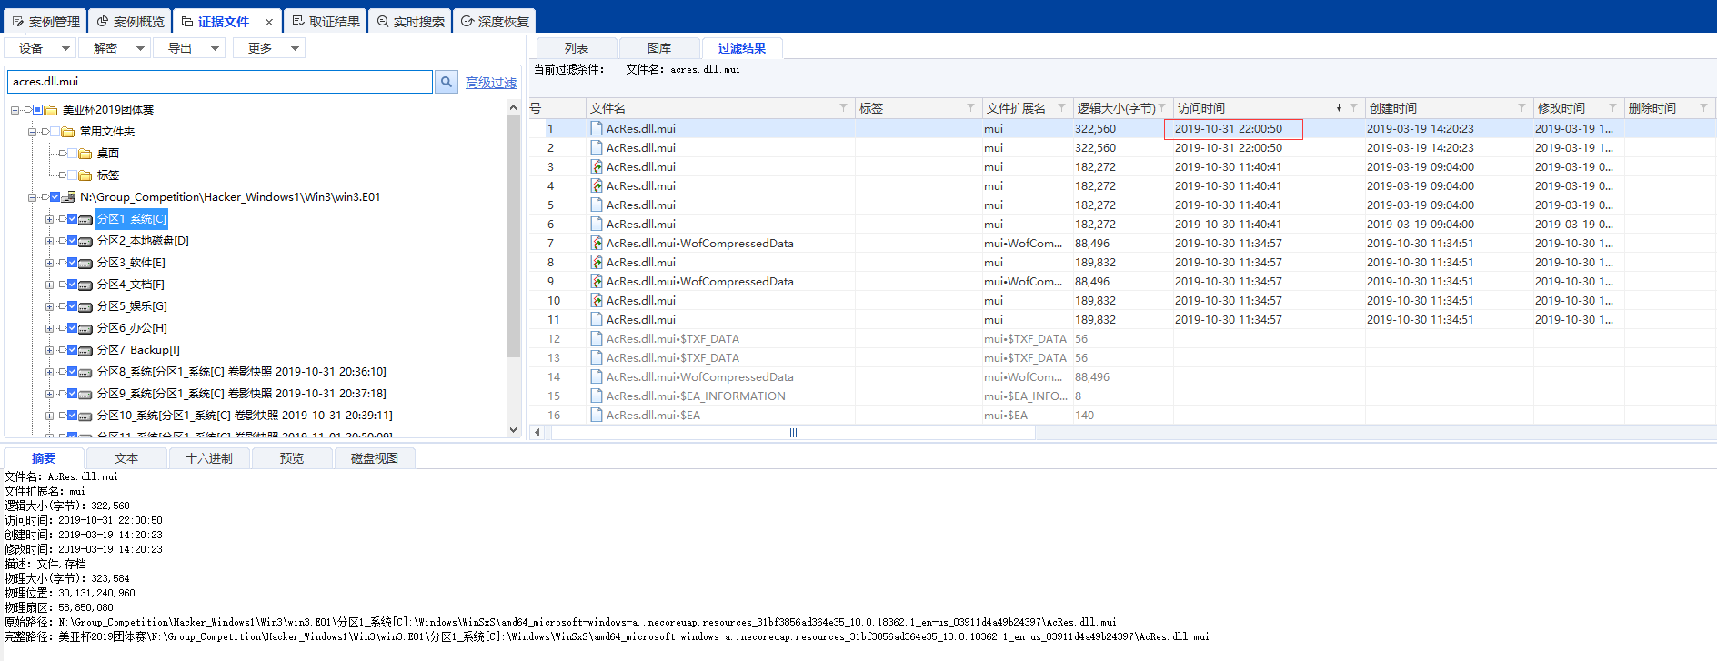Click the file icon of row 16 $EA
Screen dimensions: 1717x661
click(x=597, y=415)
